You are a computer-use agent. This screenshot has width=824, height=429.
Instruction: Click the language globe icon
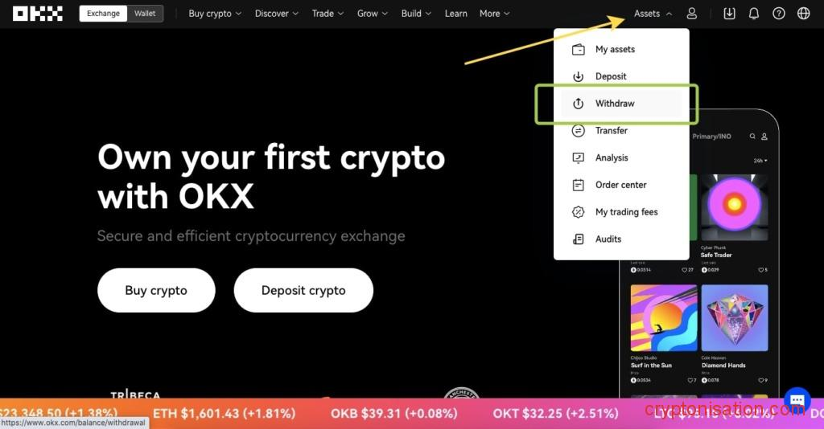(x=804, y=14)
